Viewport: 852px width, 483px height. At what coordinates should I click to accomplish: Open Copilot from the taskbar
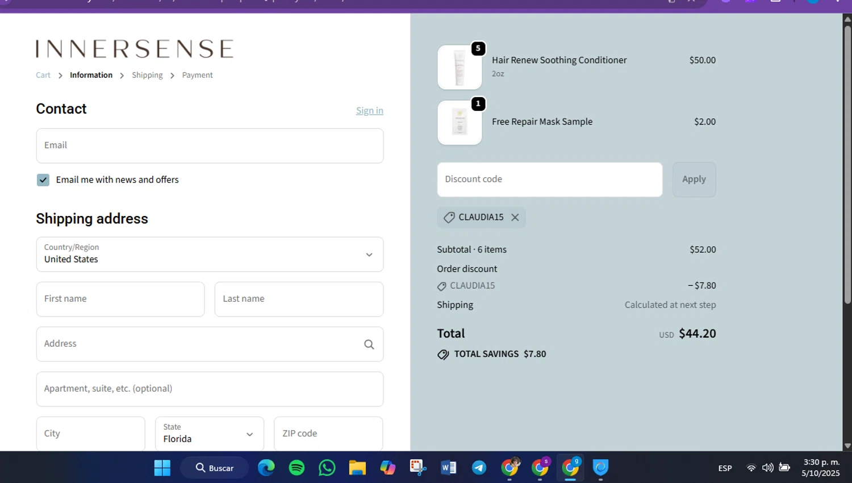tap(388, 468)
